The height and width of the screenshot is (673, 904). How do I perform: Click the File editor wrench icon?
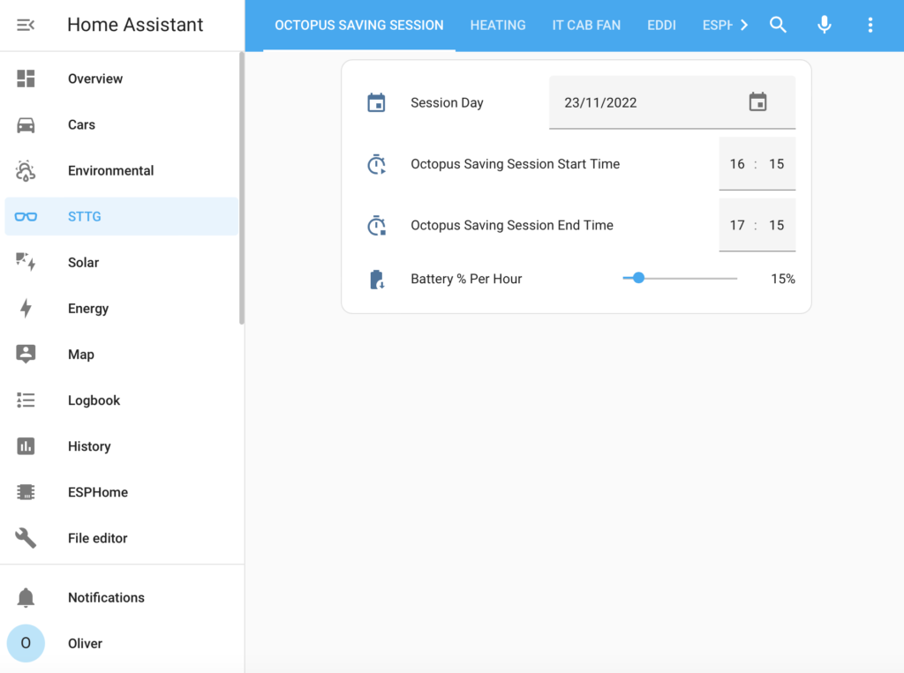click(26, 538)
